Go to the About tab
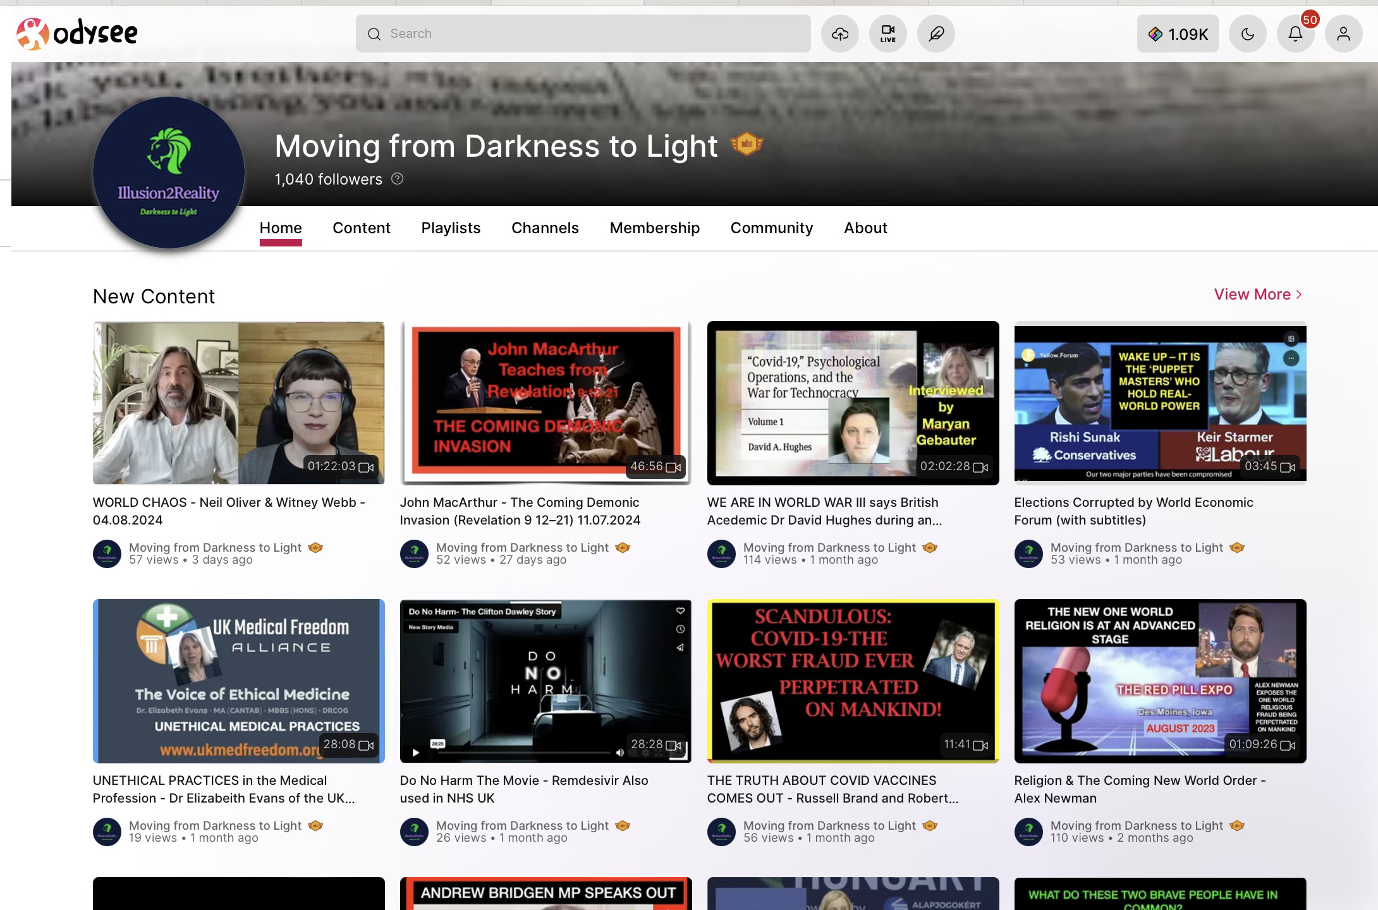Viewport: 1378px width, 910px height. pos(865,227)
